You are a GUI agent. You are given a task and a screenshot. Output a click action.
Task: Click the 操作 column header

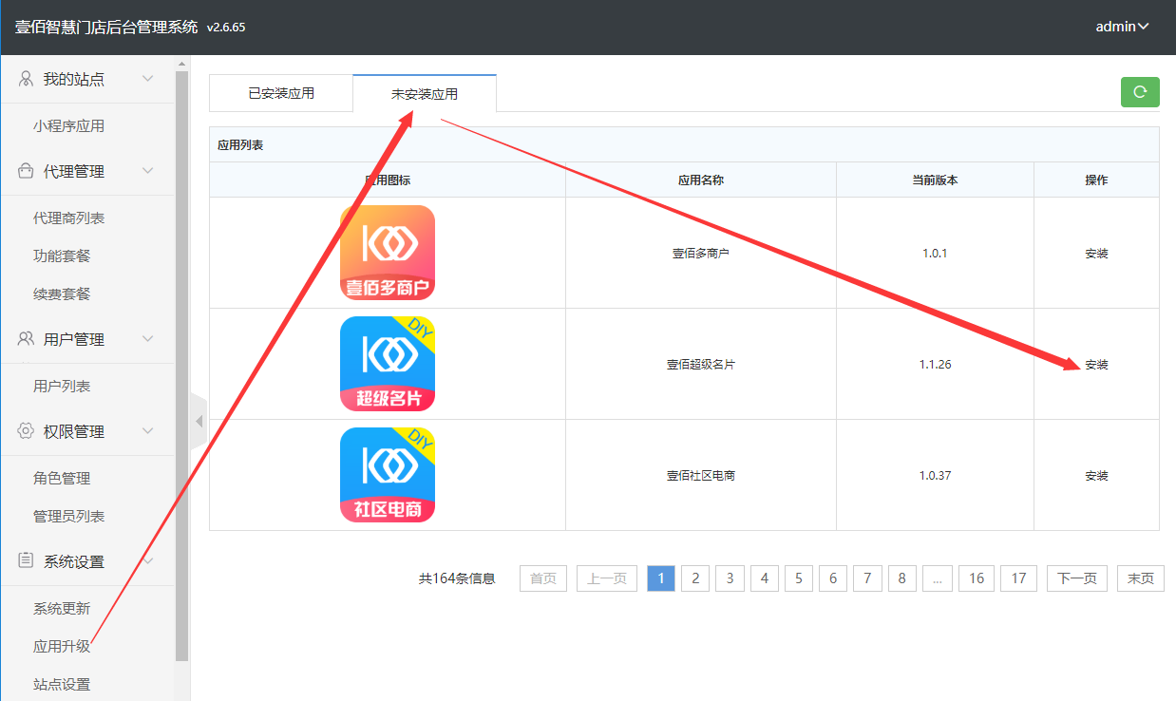tap(1096, 180)
